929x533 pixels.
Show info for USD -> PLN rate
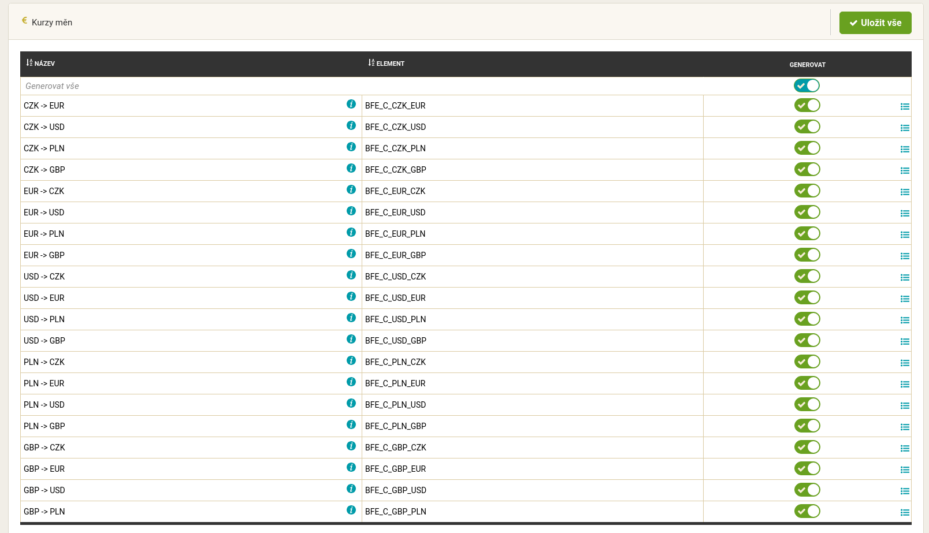tap(351, 318)
